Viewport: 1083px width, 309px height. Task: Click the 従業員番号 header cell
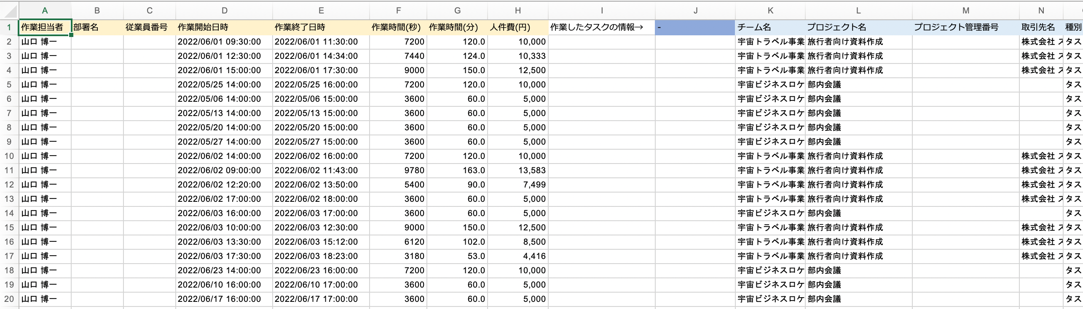click(150, 27)
